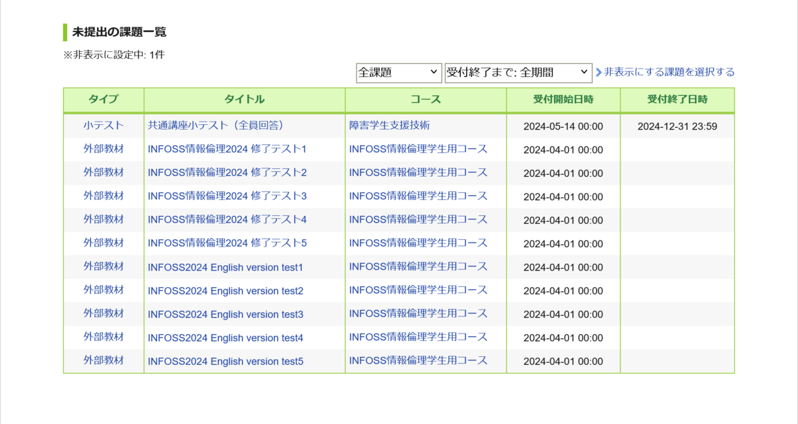Open the 受付終了まで: 全期間 period dropdown
This screenshot has width=798, height=424.
pos(518,72)
